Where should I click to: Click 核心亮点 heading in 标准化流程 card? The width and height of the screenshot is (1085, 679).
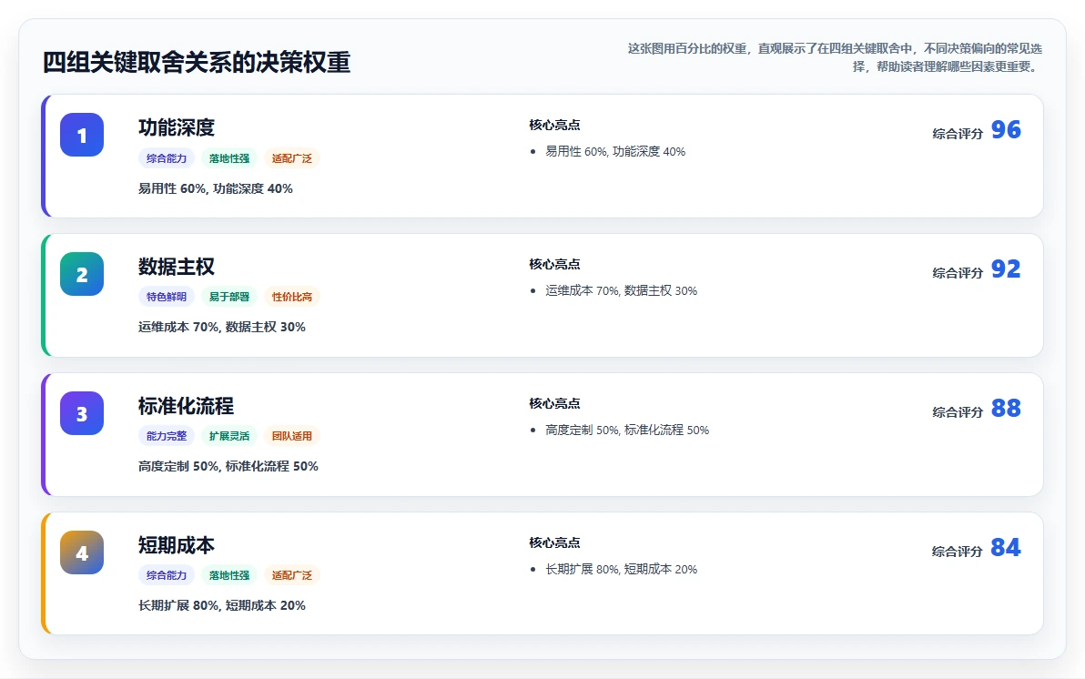click(x=554, y=403)
